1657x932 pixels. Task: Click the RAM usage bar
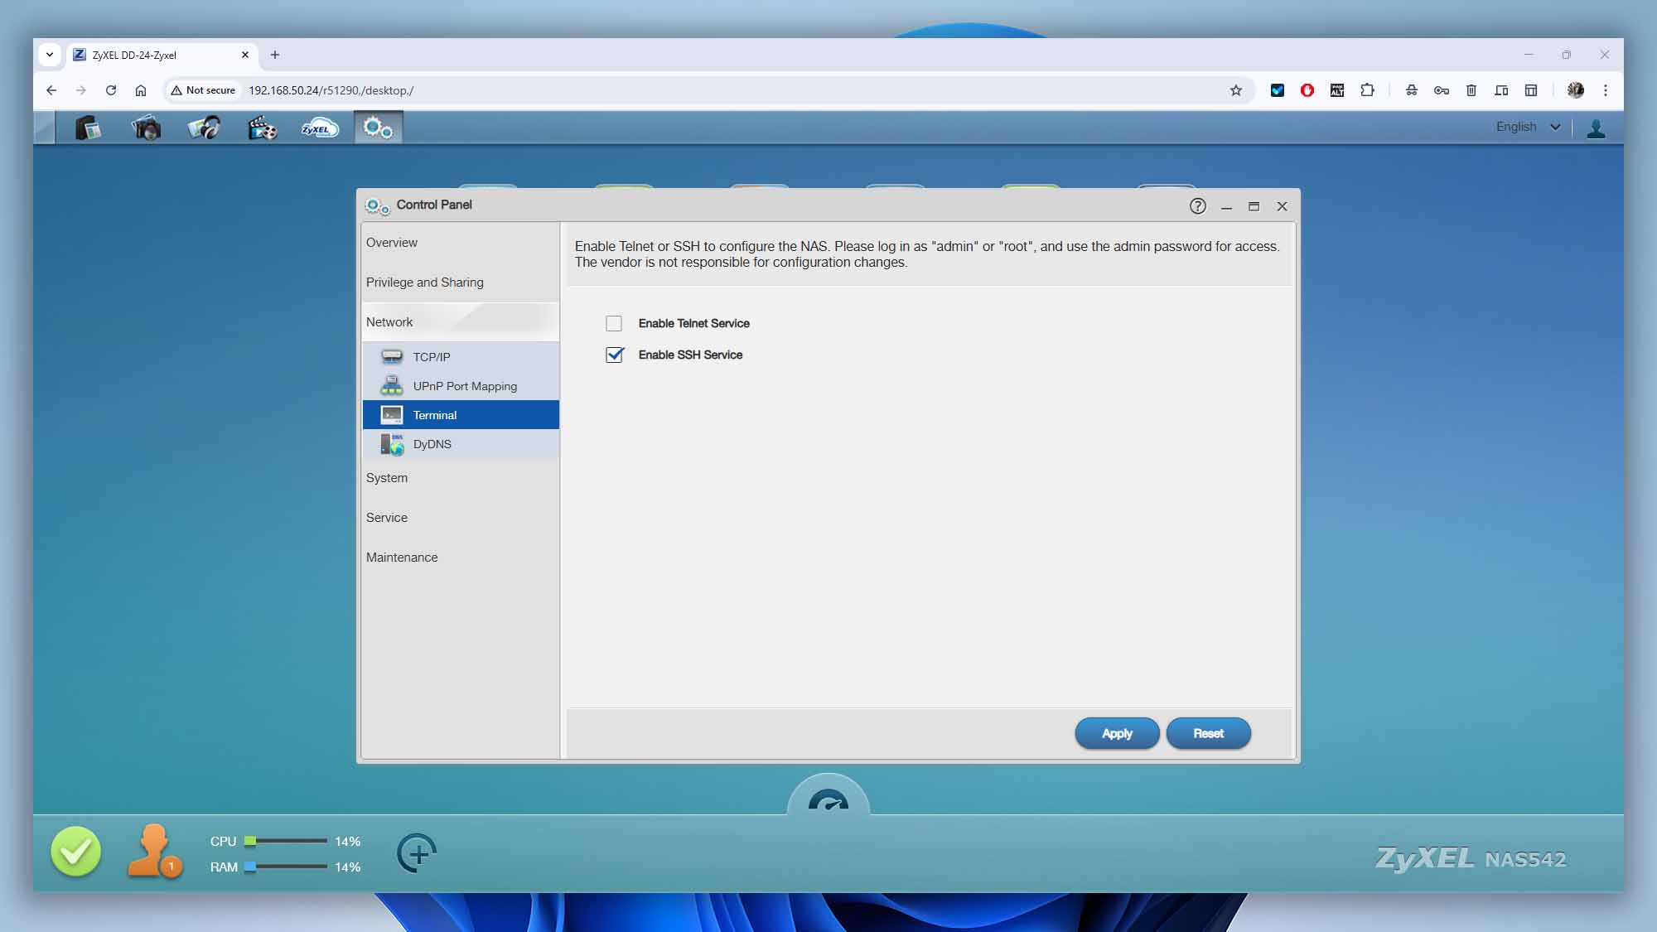tap(285, 867)
